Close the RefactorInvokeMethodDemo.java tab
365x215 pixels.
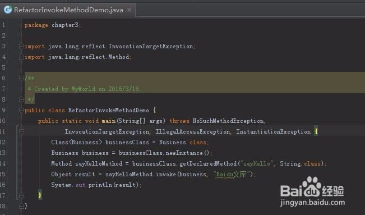click(x=129, y=10)
